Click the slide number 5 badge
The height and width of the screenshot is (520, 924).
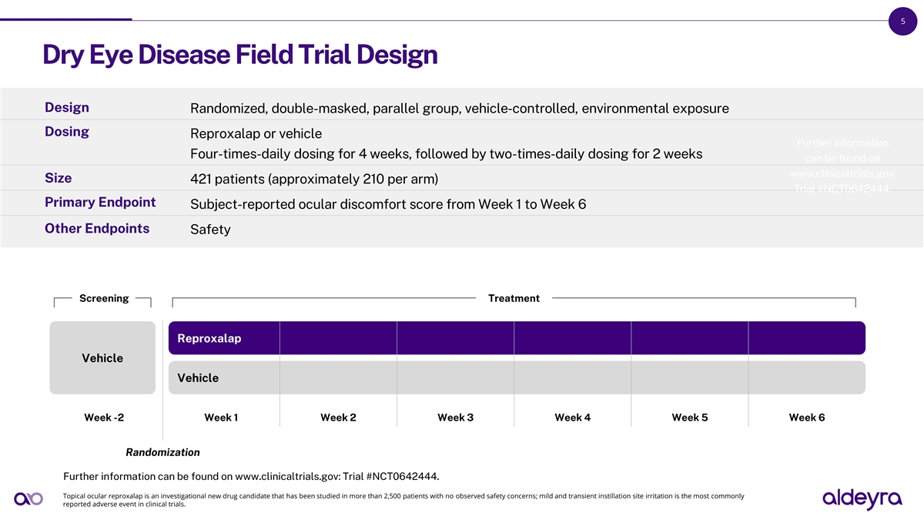pyautogui.click(x=902, y=22)
